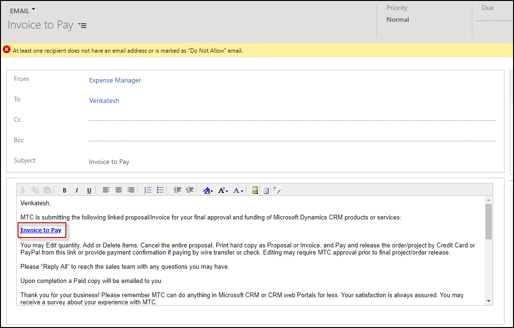The height and width of the screenshot is (328, 514).
Task: Align text right in the email body
Action: [131, 190]
